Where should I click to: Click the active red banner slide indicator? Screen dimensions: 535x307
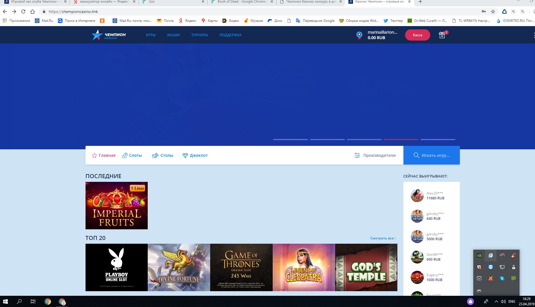tap(401, 140)
